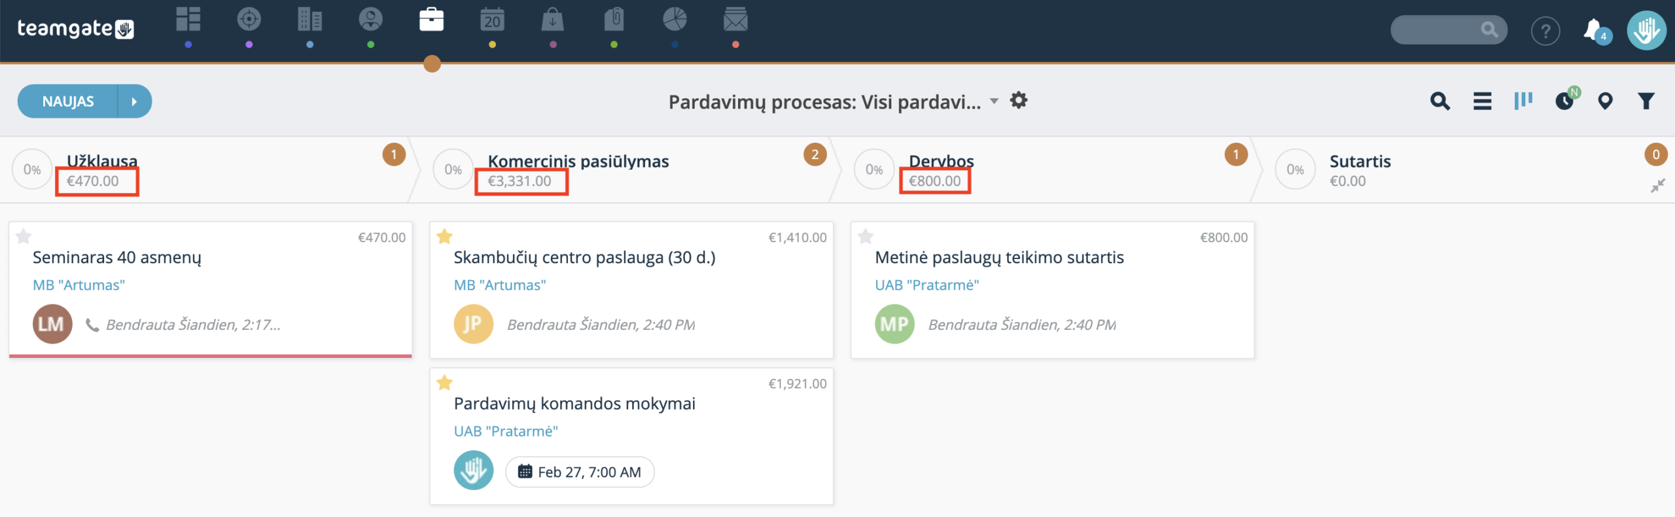Open the leads target icon
This screenshot has width=1675, height=517.
pyautogui.click(x=249, y=20)
